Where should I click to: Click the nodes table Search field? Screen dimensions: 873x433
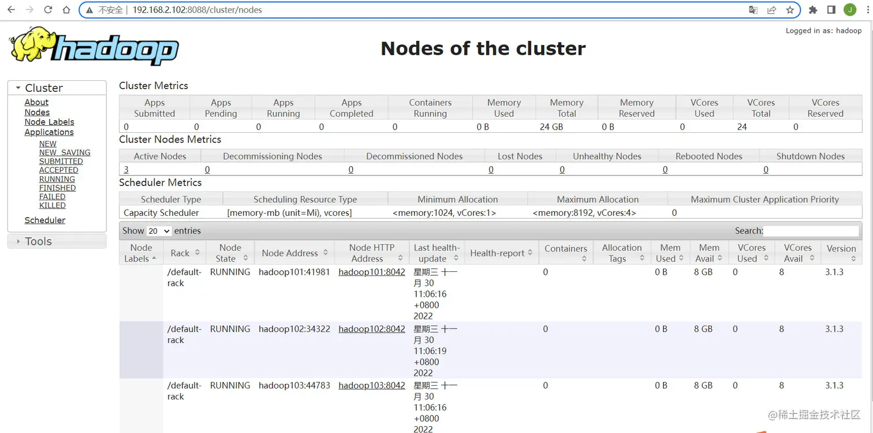pos(811,231)
